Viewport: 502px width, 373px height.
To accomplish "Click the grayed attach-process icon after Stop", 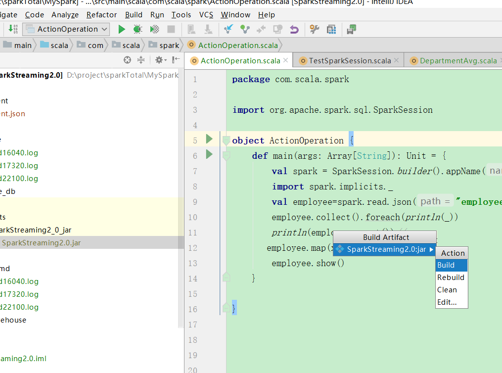I will tap(191, 29).
